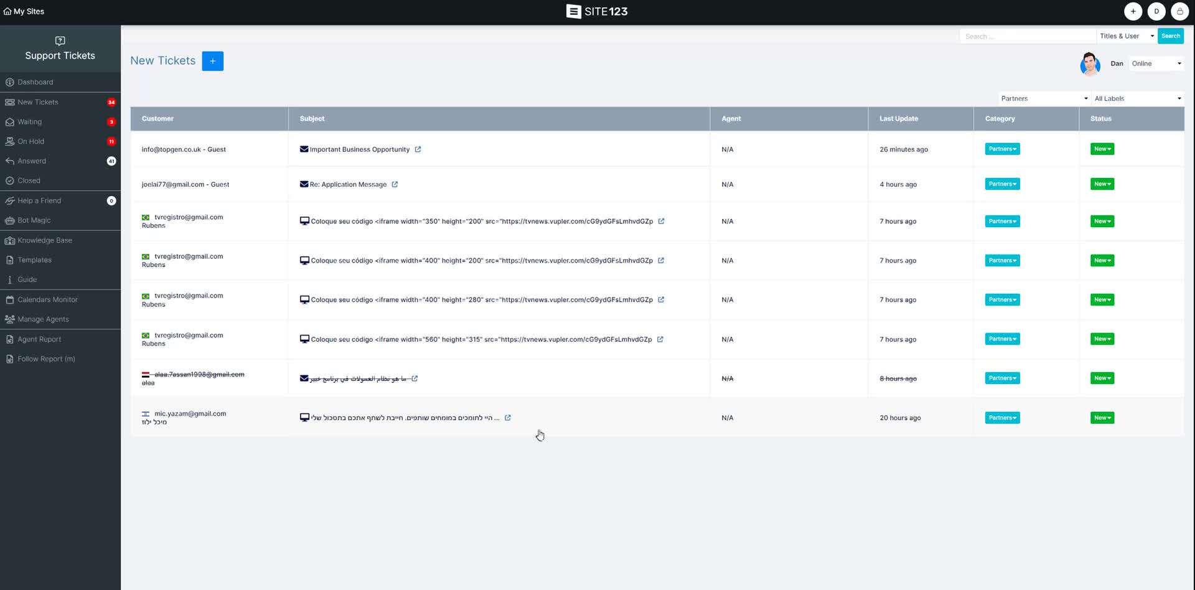
Task: Open the Waiting tickets section
Action: point(30,122)
